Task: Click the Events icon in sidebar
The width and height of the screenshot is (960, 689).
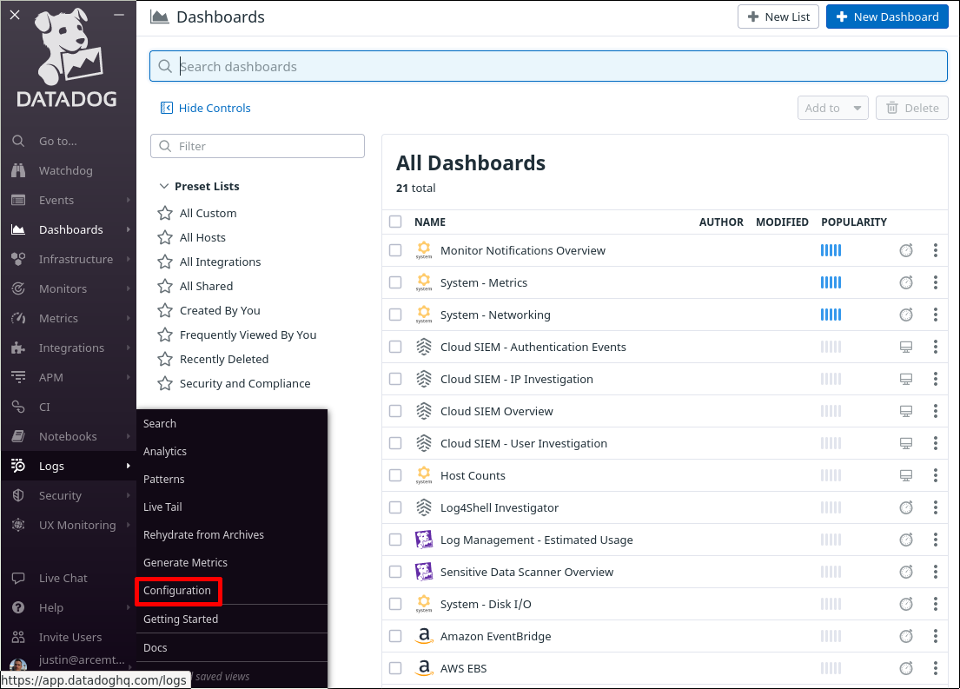Action: pyautogui.click(x=18, y=200)
